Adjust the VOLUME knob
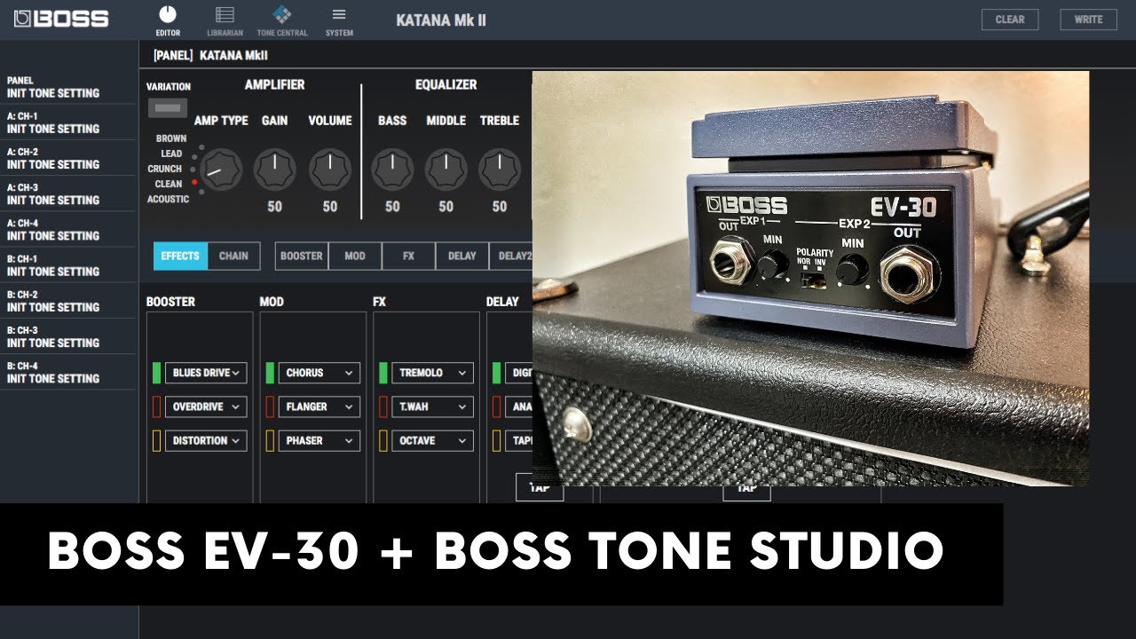 coord(330,169)
